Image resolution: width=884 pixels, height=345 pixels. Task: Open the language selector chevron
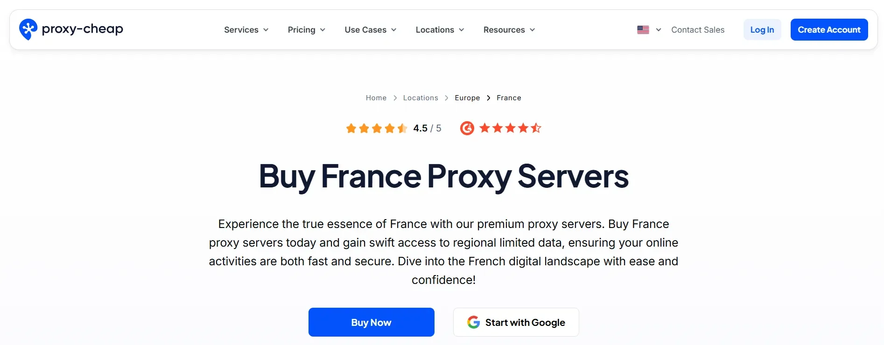coord(658,29)
